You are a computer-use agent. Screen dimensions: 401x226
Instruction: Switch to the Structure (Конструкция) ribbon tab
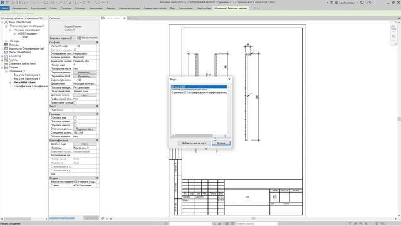(38, 8)
